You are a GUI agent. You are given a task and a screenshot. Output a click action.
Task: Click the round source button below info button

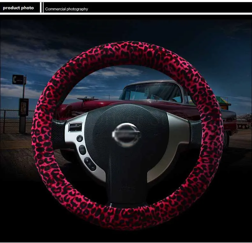82,150
